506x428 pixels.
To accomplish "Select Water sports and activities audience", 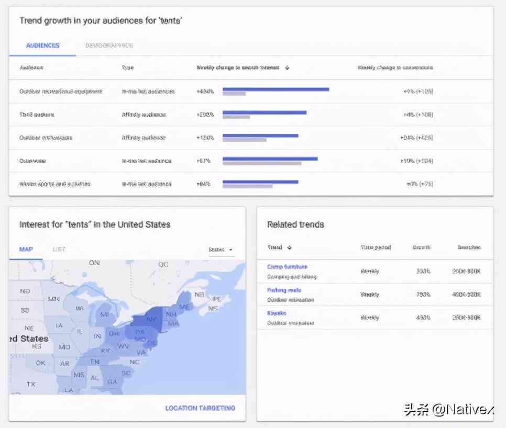I will pyautogui.click(x=55, y=184).
